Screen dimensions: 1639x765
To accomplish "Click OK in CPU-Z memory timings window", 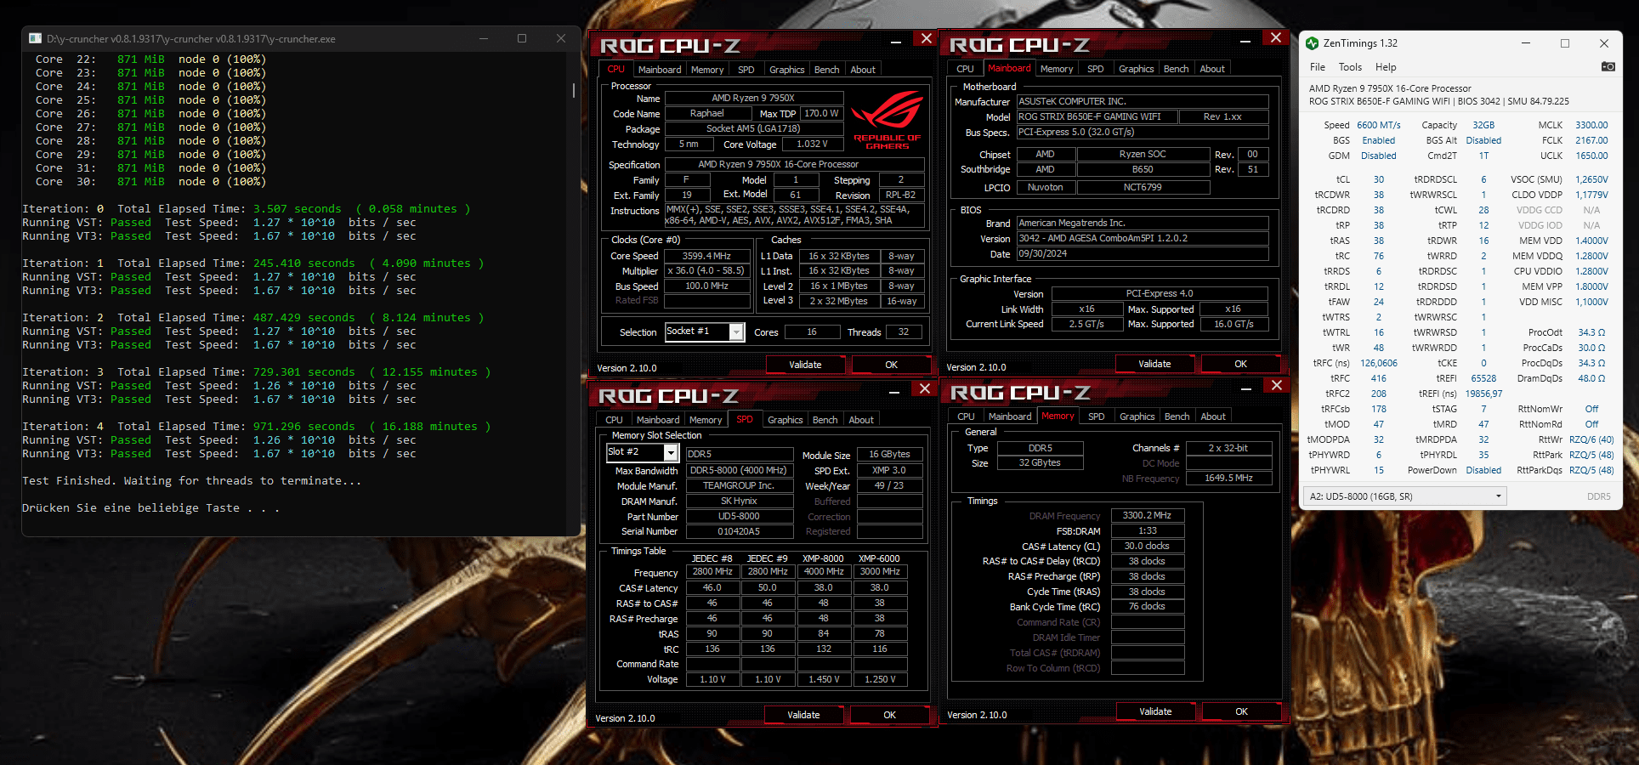I will (x=1241, y=711).
